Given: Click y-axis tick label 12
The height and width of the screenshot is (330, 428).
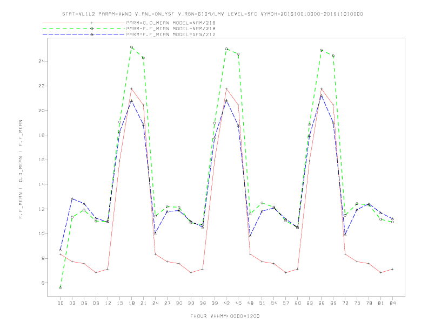Looking at the screenshot, I should coord(42,209).
